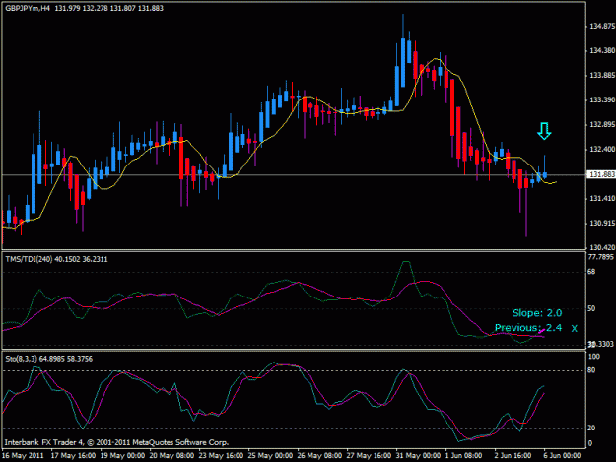
Task: Click the 134.875 price scale value
Action: coord(602,27)
